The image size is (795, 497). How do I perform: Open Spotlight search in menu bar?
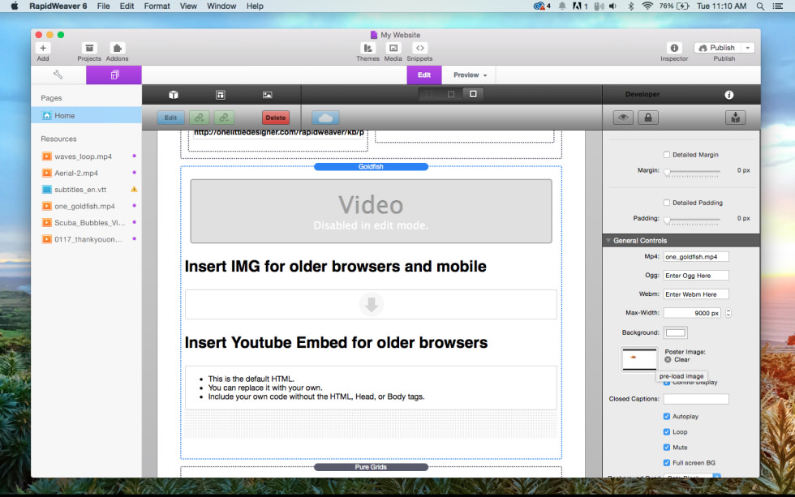point(760,6)
